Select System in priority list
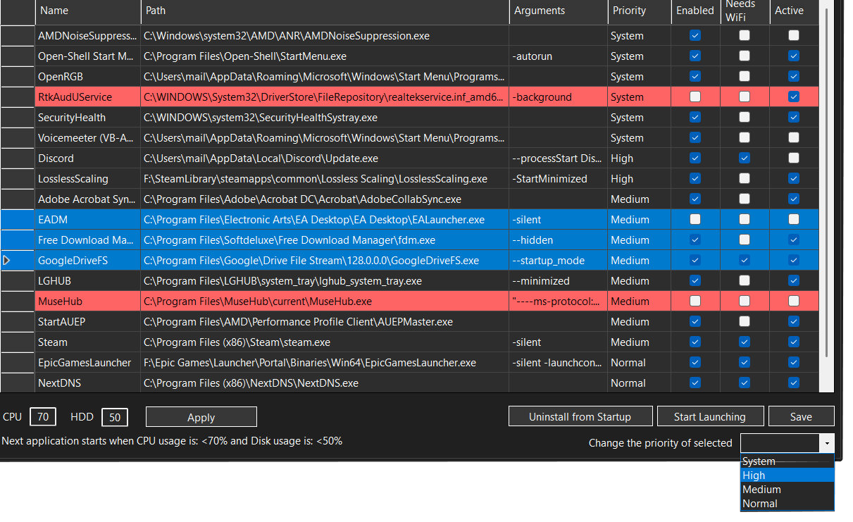853x522 pixels. (787, 461)
